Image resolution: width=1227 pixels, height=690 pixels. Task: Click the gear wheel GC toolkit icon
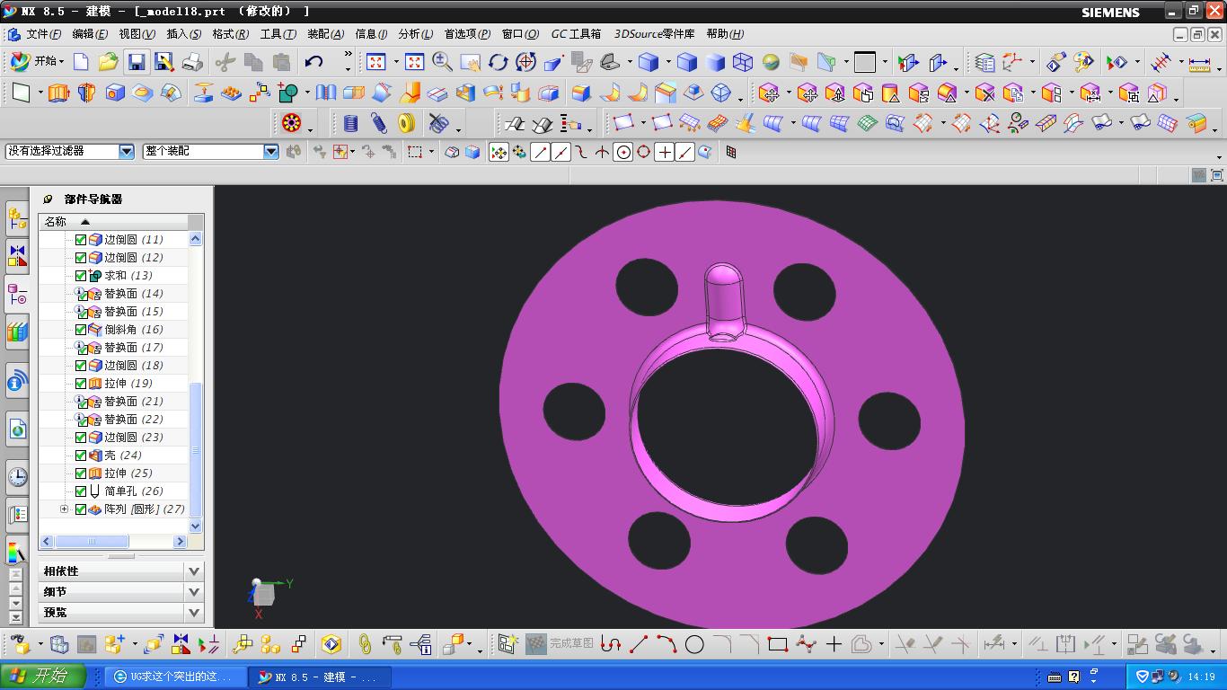coord(291,123)
